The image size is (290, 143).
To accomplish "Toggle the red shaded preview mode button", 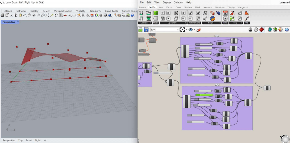I will (x=262, y=29).
